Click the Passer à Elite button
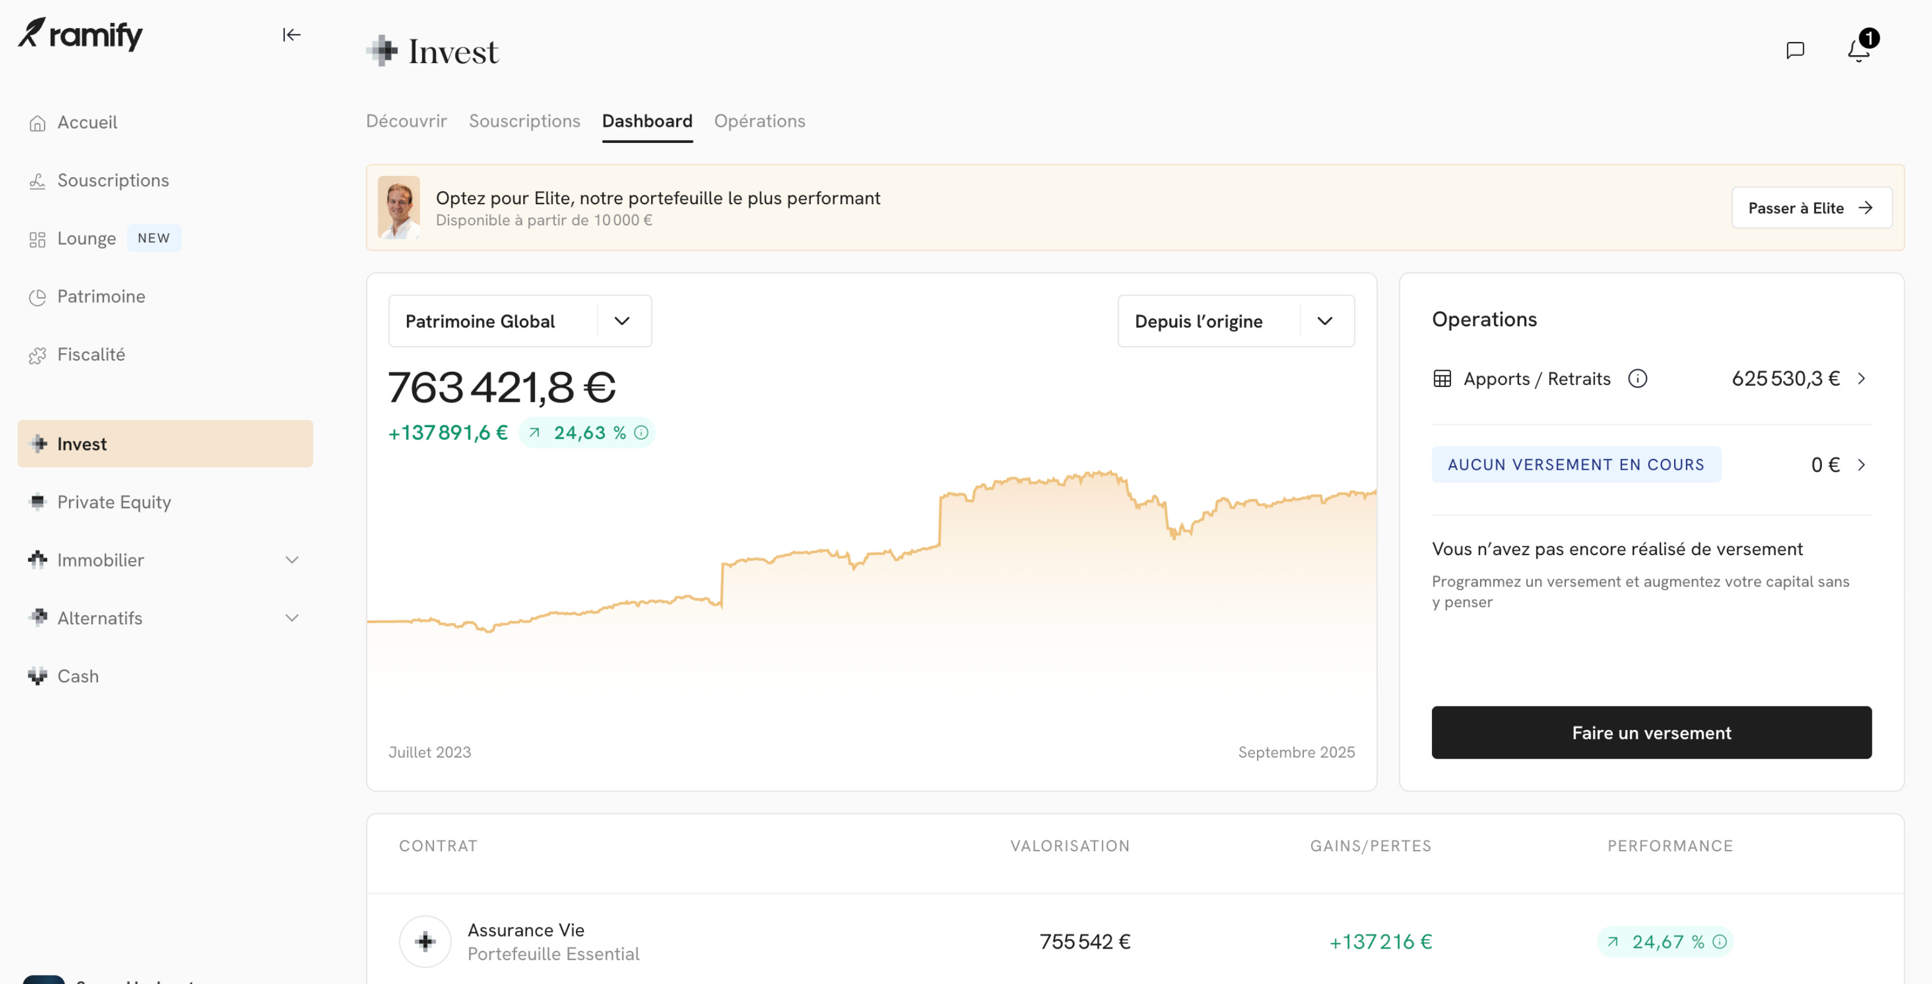Screen dimensions: 1932x984 coord(1811,208)
